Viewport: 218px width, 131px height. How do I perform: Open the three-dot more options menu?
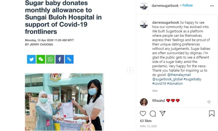pos(212,6)
